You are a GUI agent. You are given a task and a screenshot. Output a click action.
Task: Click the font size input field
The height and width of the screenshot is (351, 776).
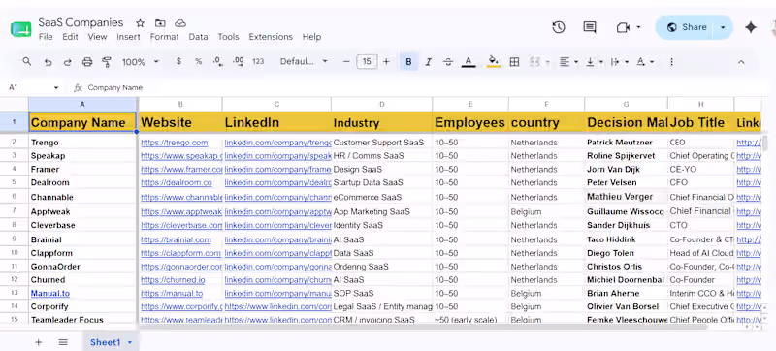tap(367, 62)
